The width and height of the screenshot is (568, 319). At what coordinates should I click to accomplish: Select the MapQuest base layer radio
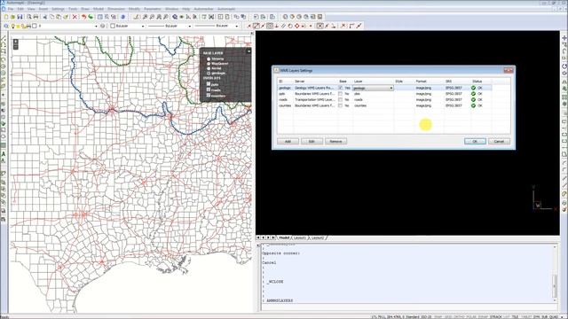point(209,64)
